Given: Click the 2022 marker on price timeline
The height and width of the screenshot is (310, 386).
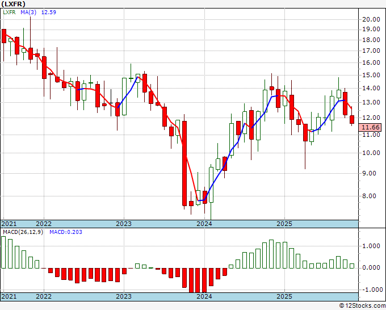Looking at the screenshot, I should (x=44, y=224).
